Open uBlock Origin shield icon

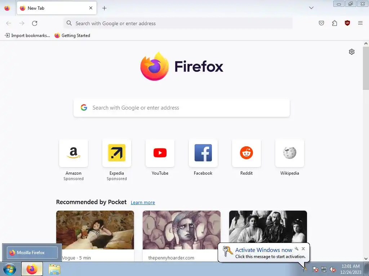pyautogui.click(x=347, y=23)
